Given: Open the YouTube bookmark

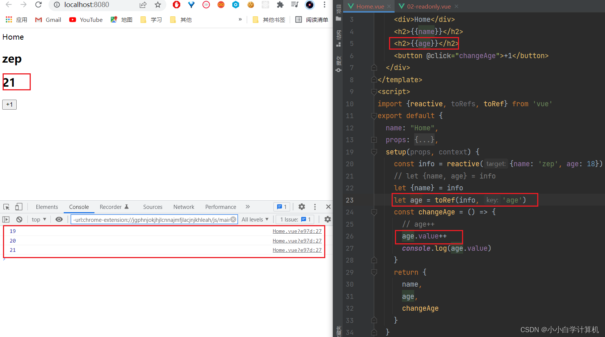Looking at the screenshot, I should click(86, 20).
